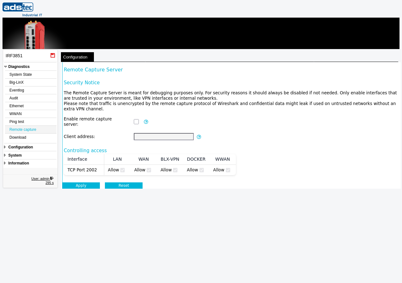The height and width of the screenshot is (283, 402).
Task: Toggle the WWAN Allow checkbox
Action: point(228,170)
